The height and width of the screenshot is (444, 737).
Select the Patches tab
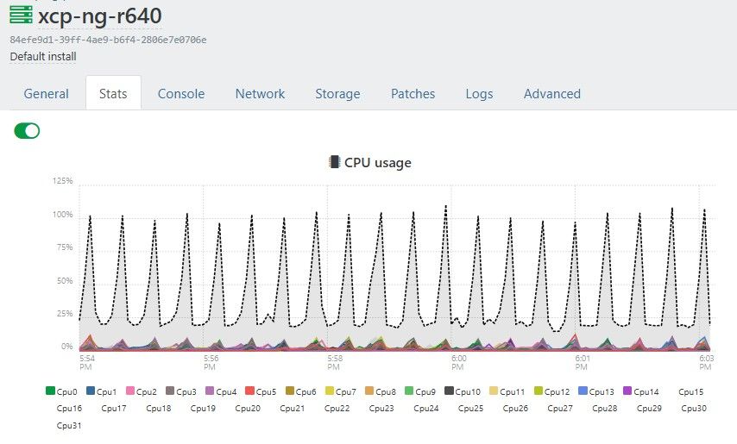pos(413,94)
